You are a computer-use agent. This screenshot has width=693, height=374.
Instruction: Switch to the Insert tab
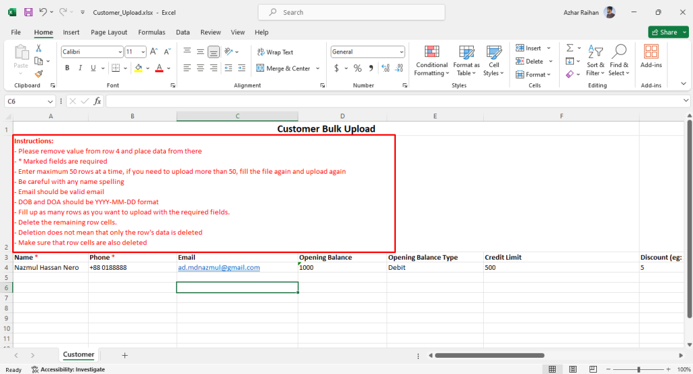point(71,32)
